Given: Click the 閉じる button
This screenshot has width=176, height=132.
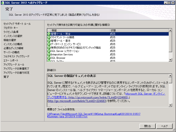Looking at the screenshot, I should pyautogui.click(x=148, y=126).
